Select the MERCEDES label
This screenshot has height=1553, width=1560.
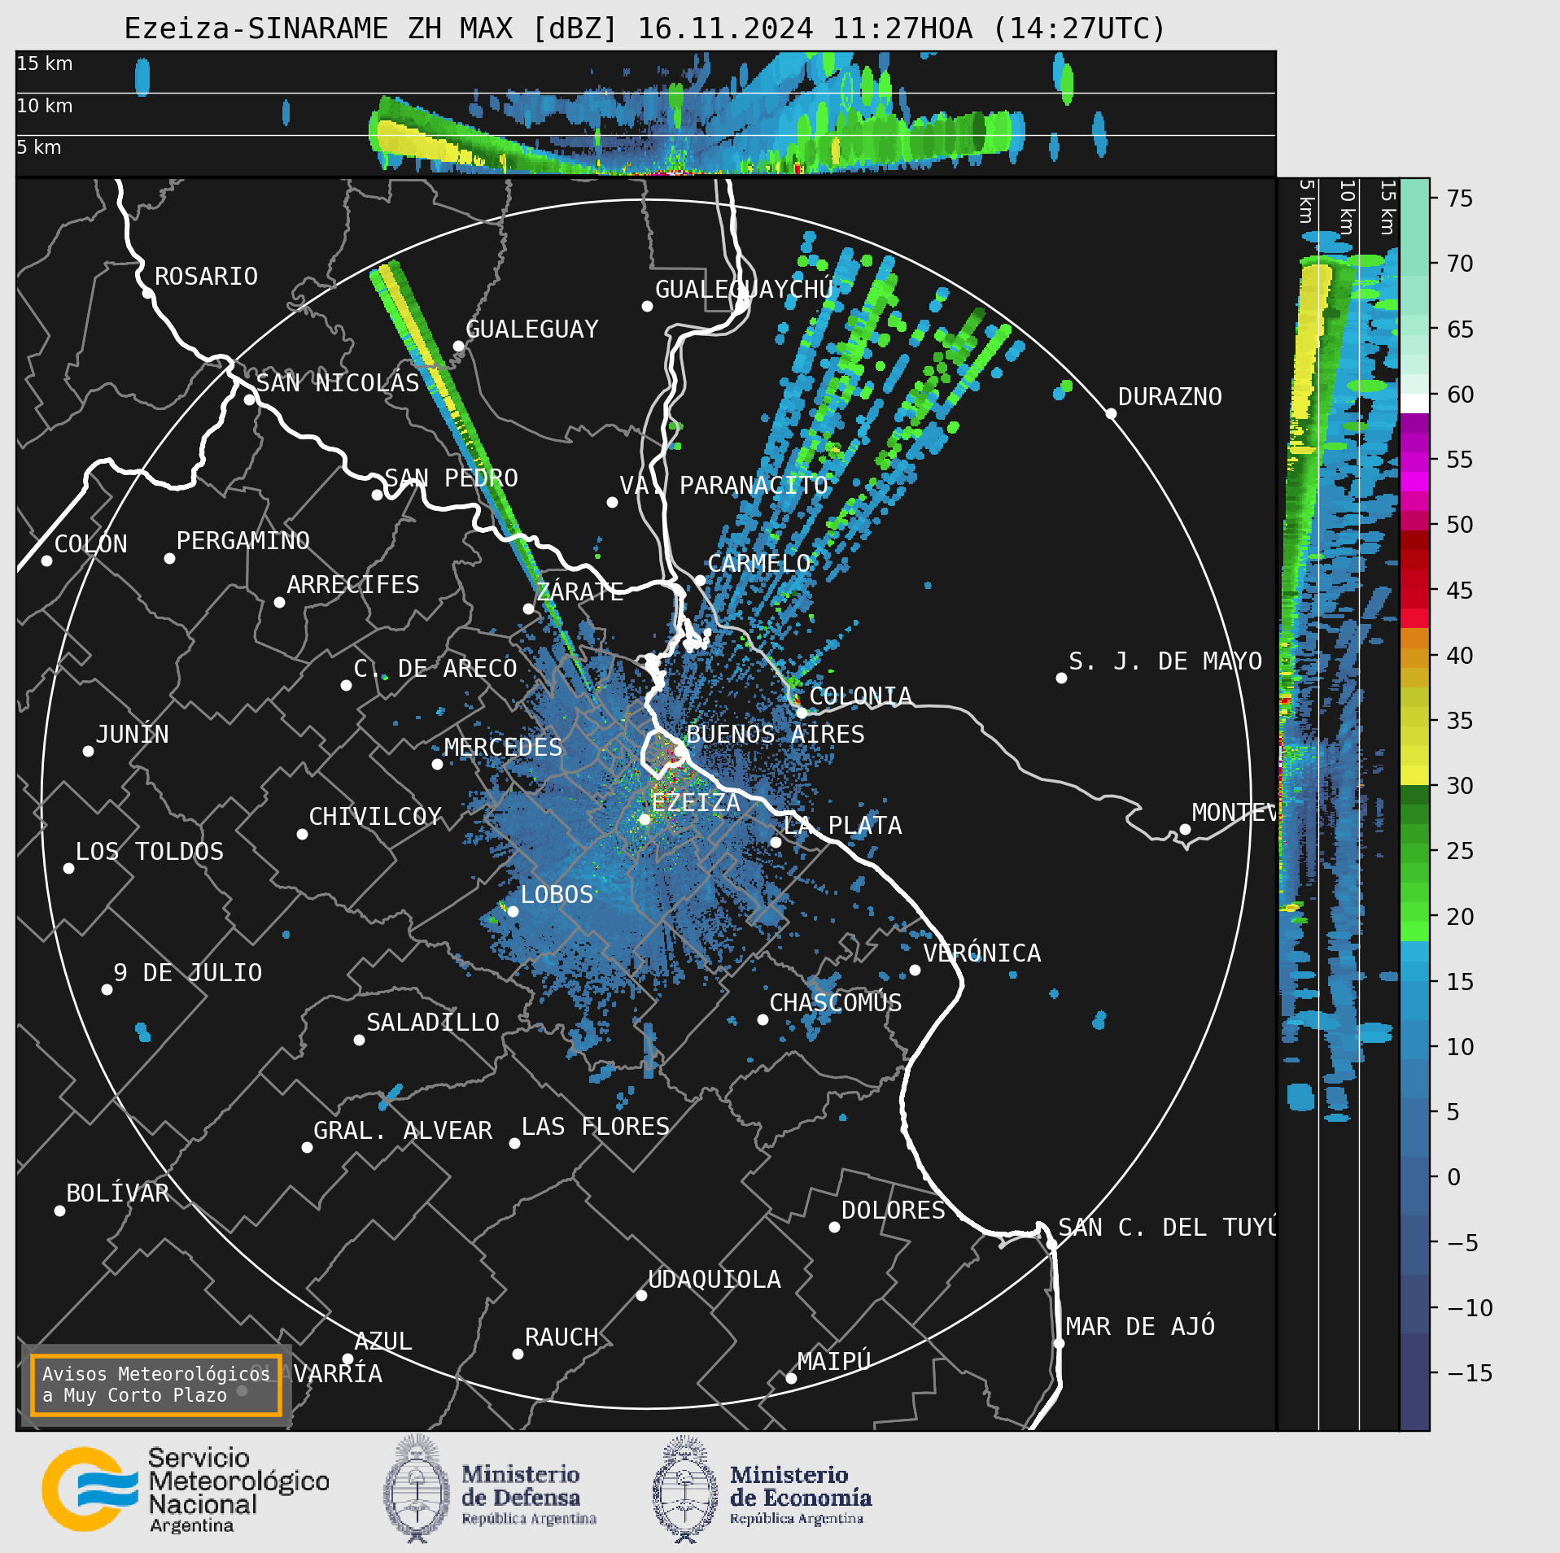(x=503, y=748)
